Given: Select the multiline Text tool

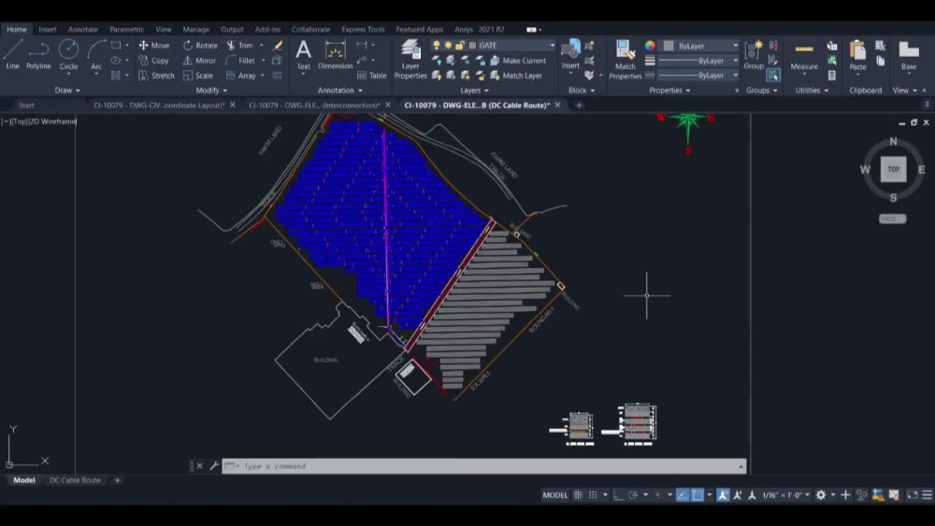Looking at the screenshot, I should (x=304, y=55).
